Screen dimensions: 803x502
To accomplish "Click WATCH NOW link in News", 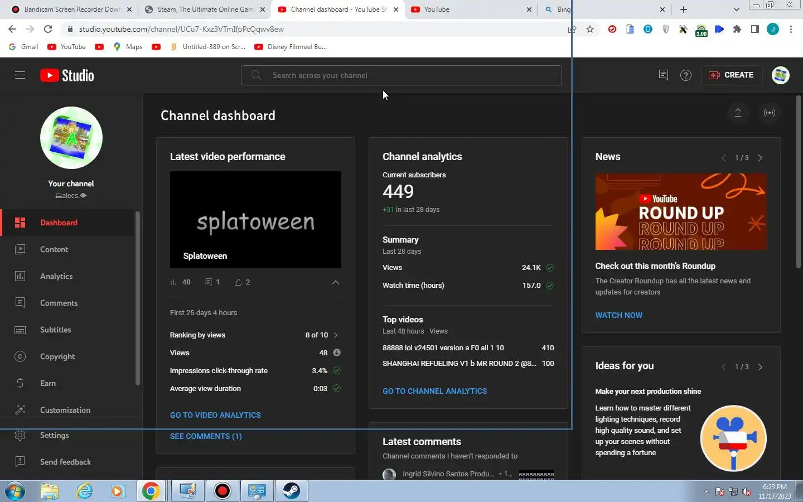I will 618,315.
